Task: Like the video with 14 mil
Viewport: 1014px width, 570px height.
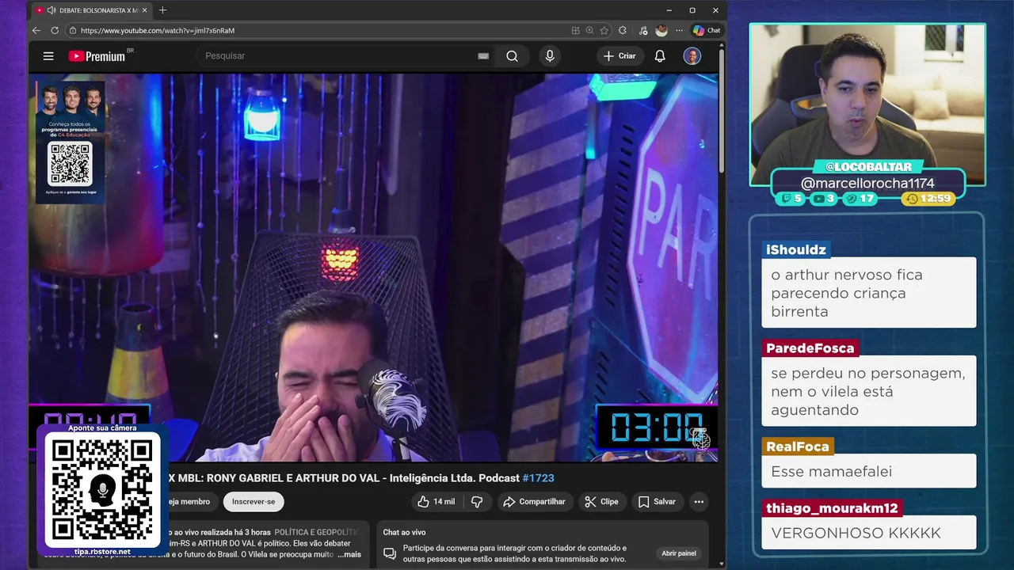Action: [x=436, y=502]
